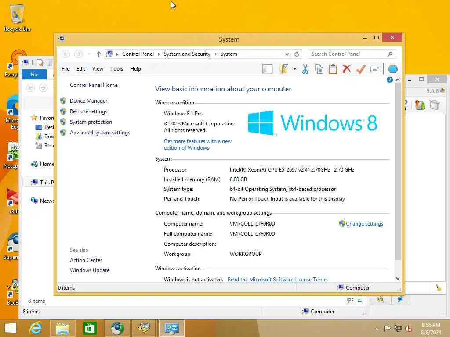
Task: Click the trash bin icon in background right window
Action: point(435,105)
